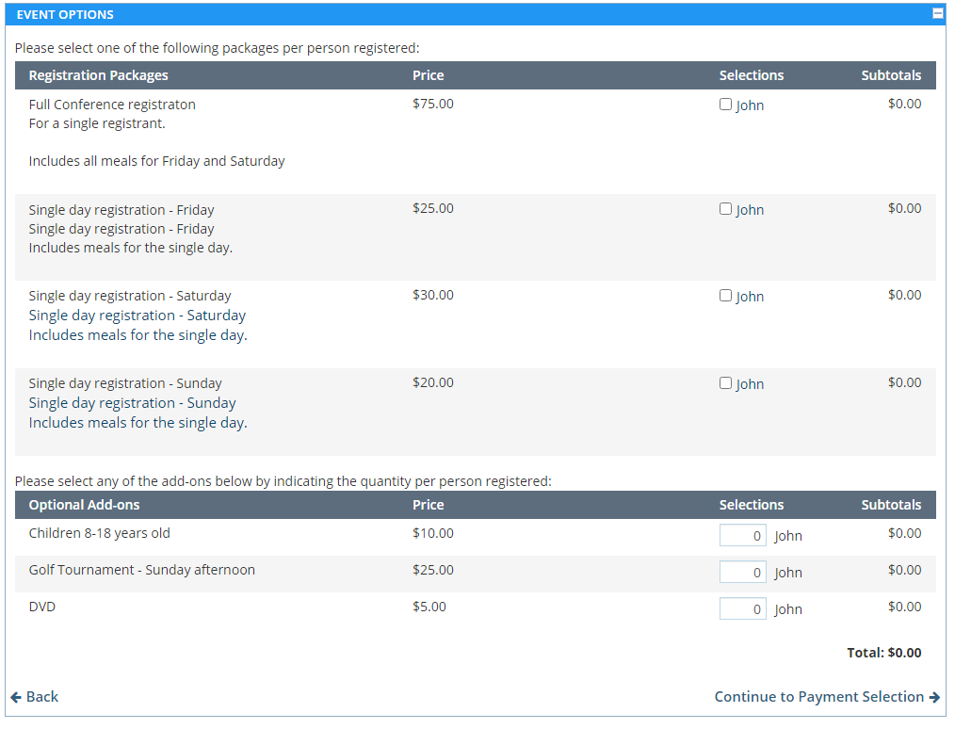The image size is (955, 729).
Task: Click the right arrow icon after Payment Selection
Action: point(934,697)
